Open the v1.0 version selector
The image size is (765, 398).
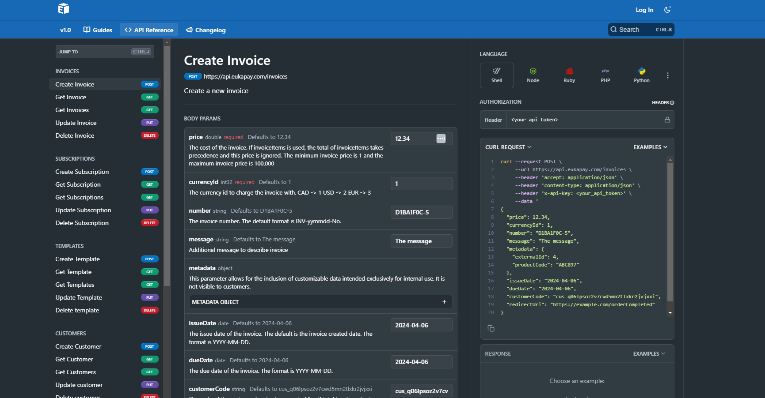[x=65, y=30]
